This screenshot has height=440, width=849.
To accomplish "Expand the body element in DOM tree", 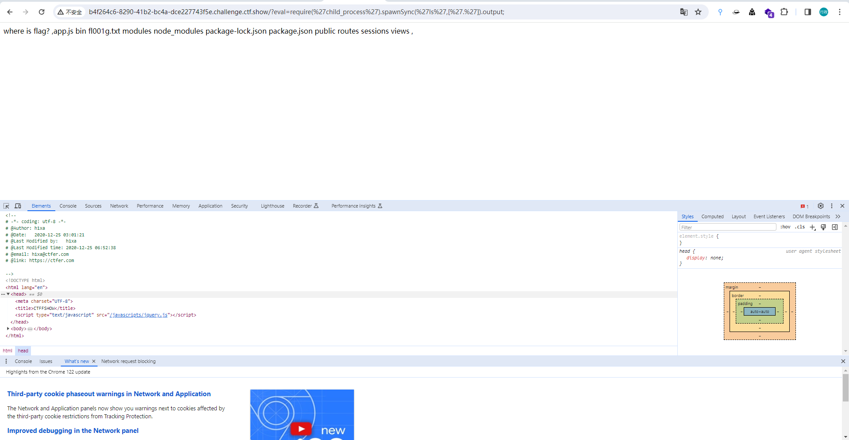I will 8,328.
